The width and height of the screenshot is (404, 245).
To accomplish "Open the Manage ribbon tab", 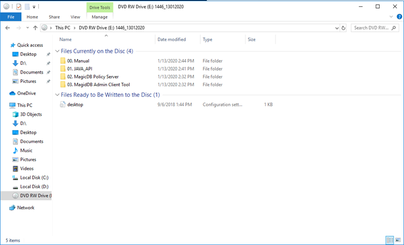I will (x=100, y=17).
